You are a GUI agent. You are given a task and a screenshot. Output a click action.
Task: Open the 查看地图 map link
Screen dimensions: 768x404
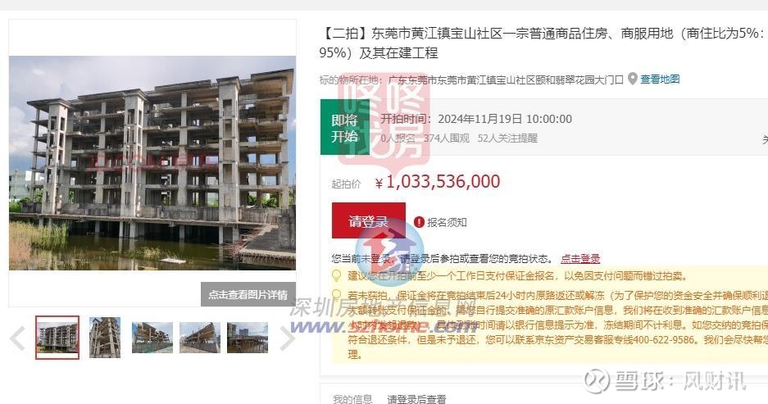point(660,79)
